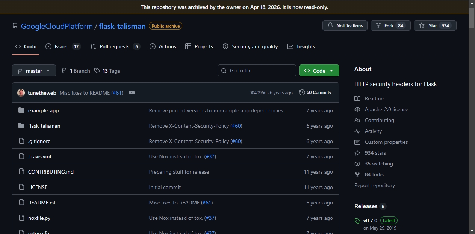Open the .travis.yml file

click(x=39, y=156)
